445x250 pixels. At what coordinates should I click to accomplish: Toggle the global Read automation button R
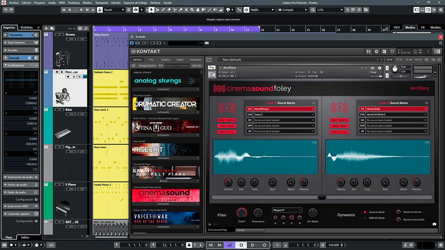coord(81,10)
